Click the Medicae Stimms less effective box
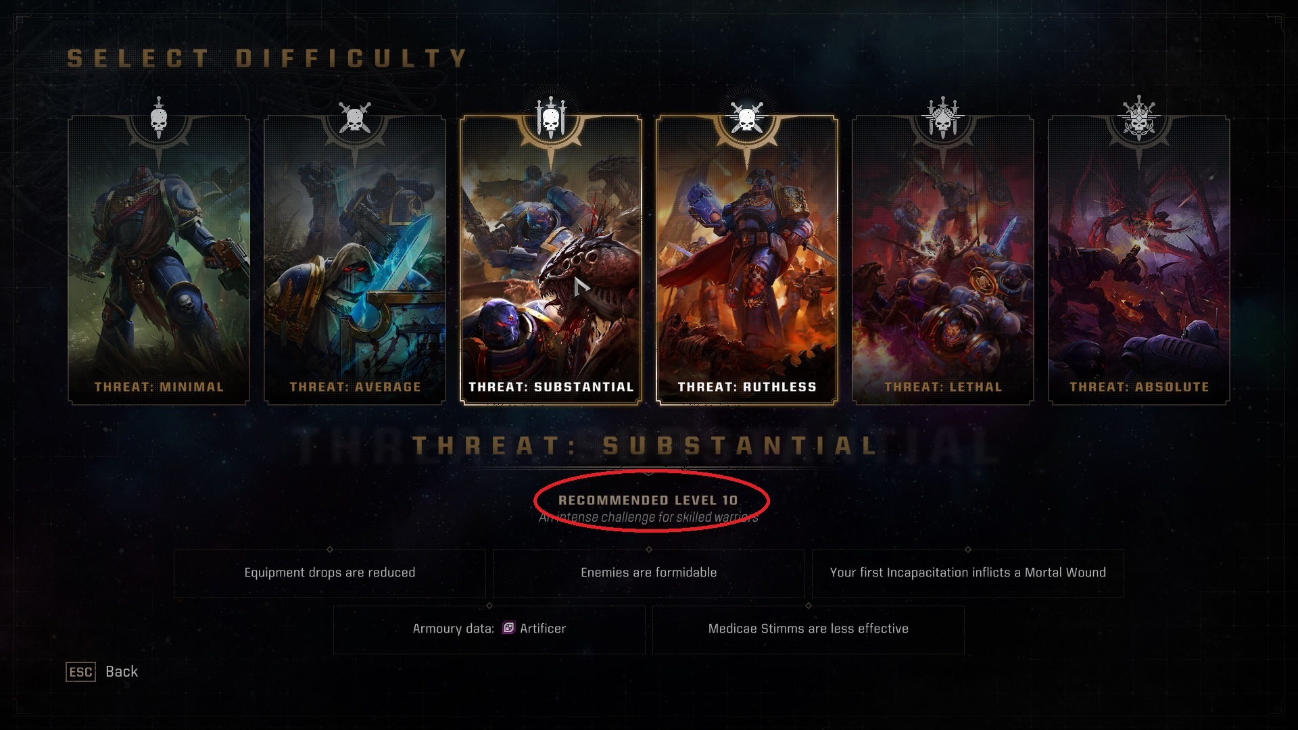The height and width of the screenshot is (730, 1298). (x=809, y=629)
